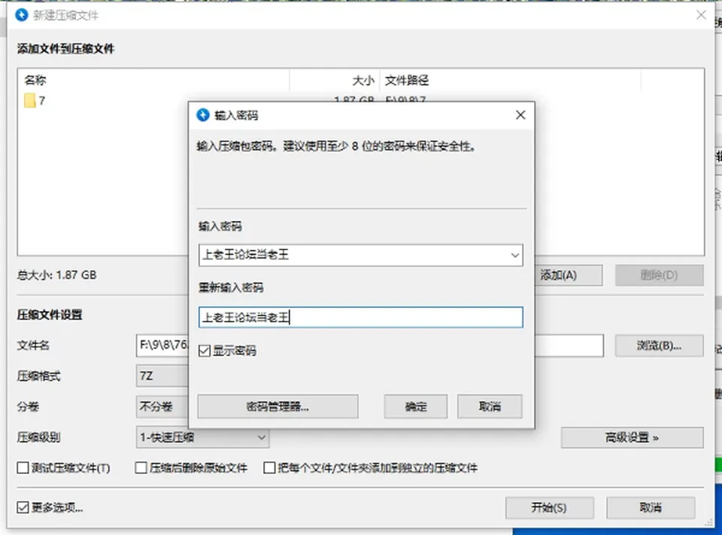Cancel the new archive window via bottom 取消
This screenshot has height=535, width=722.
[x=651, y=507]
